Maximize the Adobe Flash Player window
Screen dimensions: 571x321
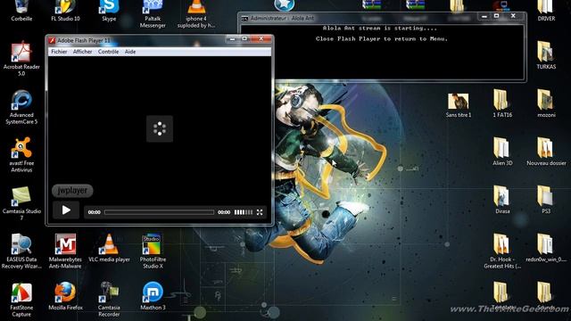click(x=244, y=38)
